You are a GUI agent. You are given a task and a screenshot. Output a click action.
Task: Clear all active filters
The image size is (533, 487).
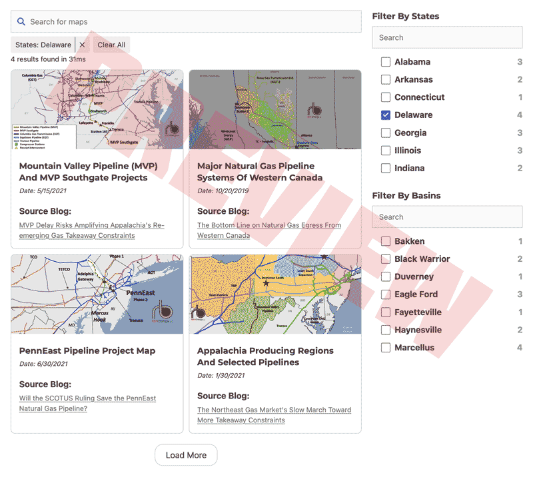tap(111, 45)
